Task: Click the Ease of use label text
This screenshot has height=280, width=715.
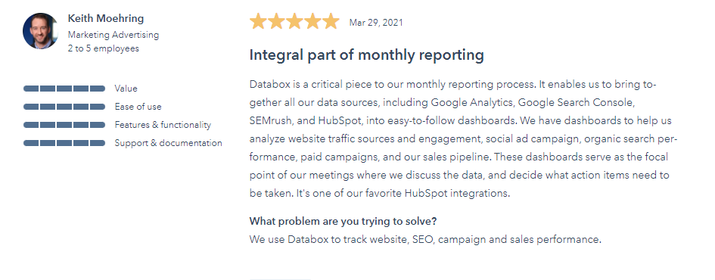Action: click(x=138, y=107)
